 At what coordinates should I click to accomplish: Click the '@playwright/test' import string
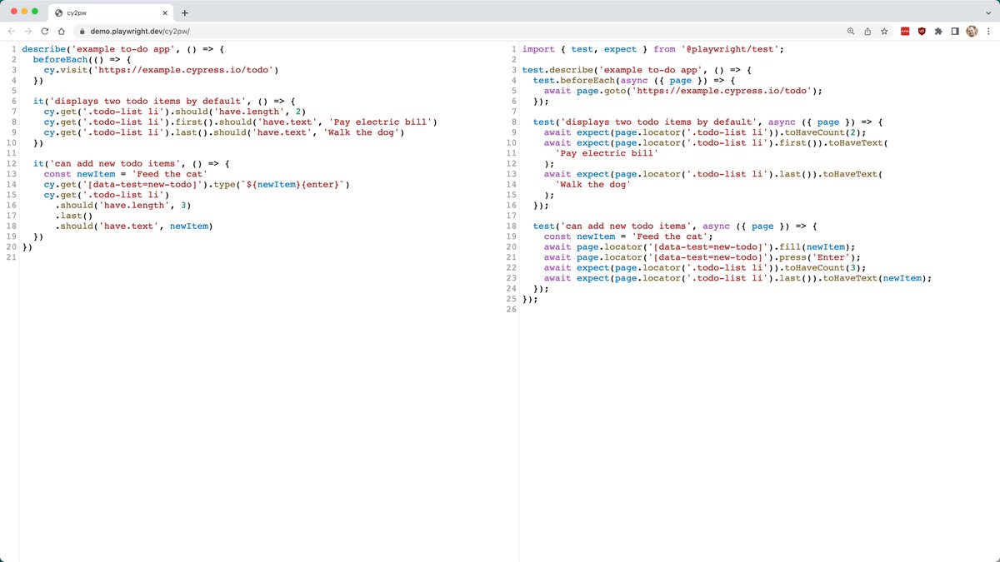pos(729,49)
